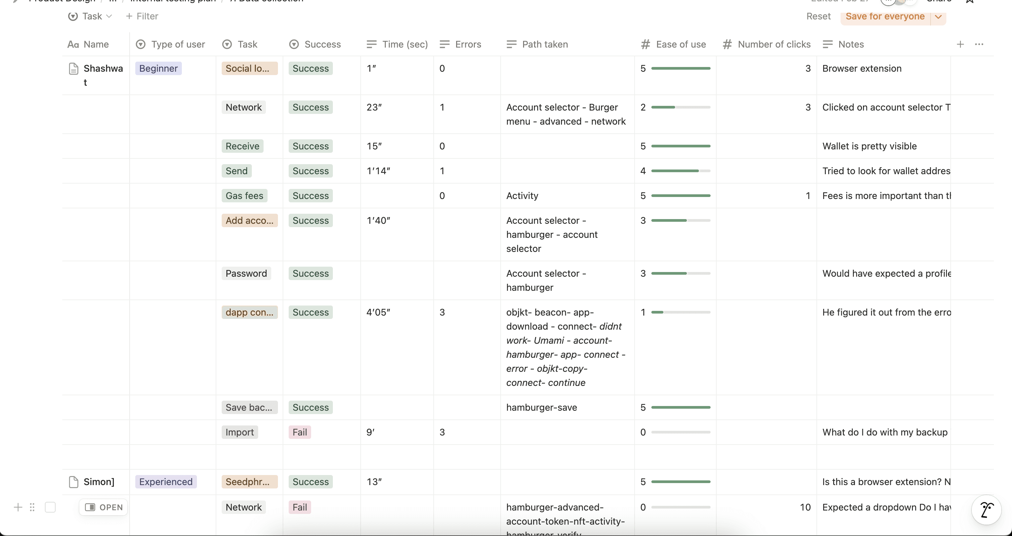
Task: Click the add row plus icon at bottom left
Action: coord(18,507)
